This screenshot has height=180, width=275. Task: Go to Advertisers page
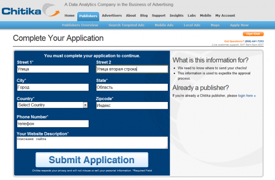(112, 16)
